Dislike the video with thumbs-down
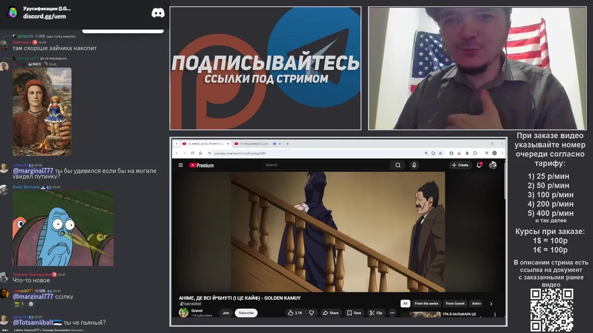 click(311, 313)
